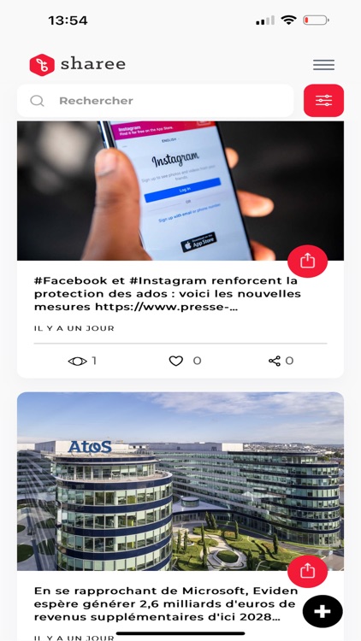Image resolution: width=361 pixels, height=641 pixels.
Task: Open the Instagram phone photo
Action: coord(180,191)
